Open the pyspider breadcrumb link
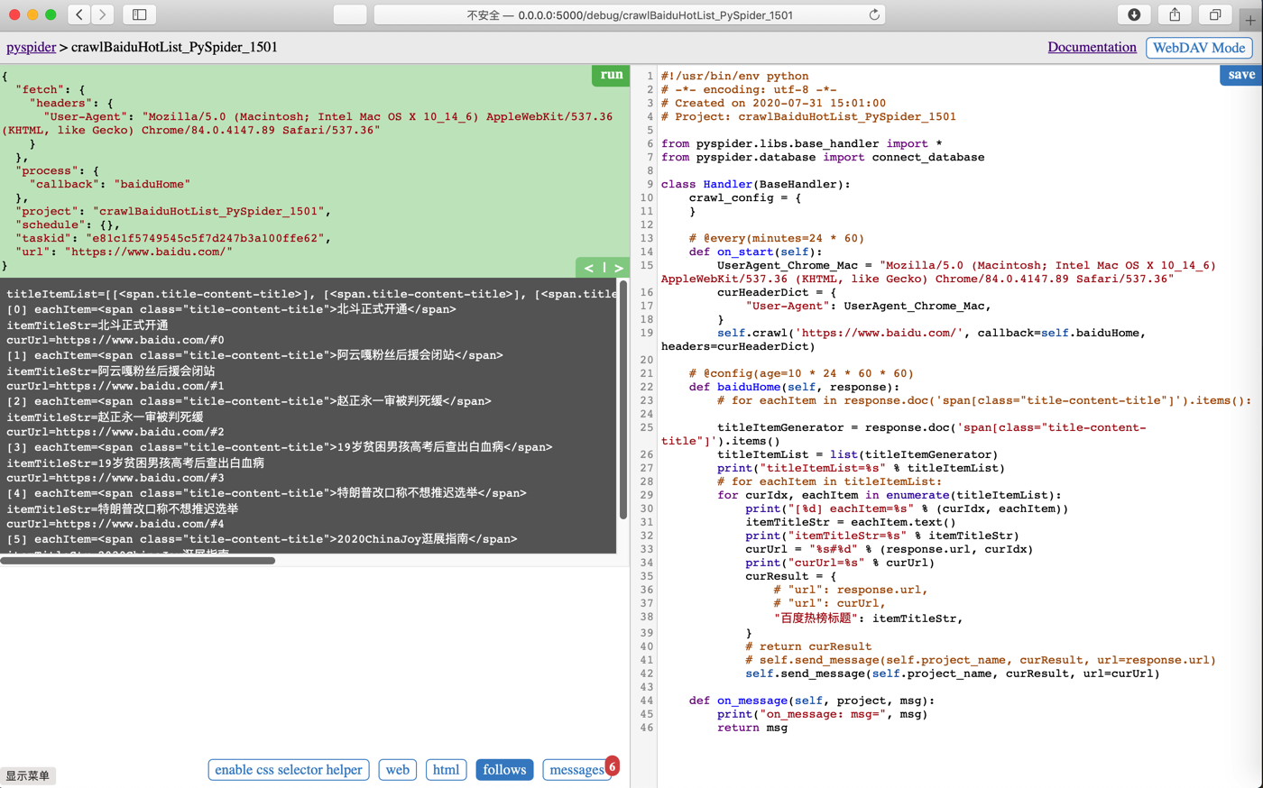This screenshot has height=788, width=1263. [31, 47]
